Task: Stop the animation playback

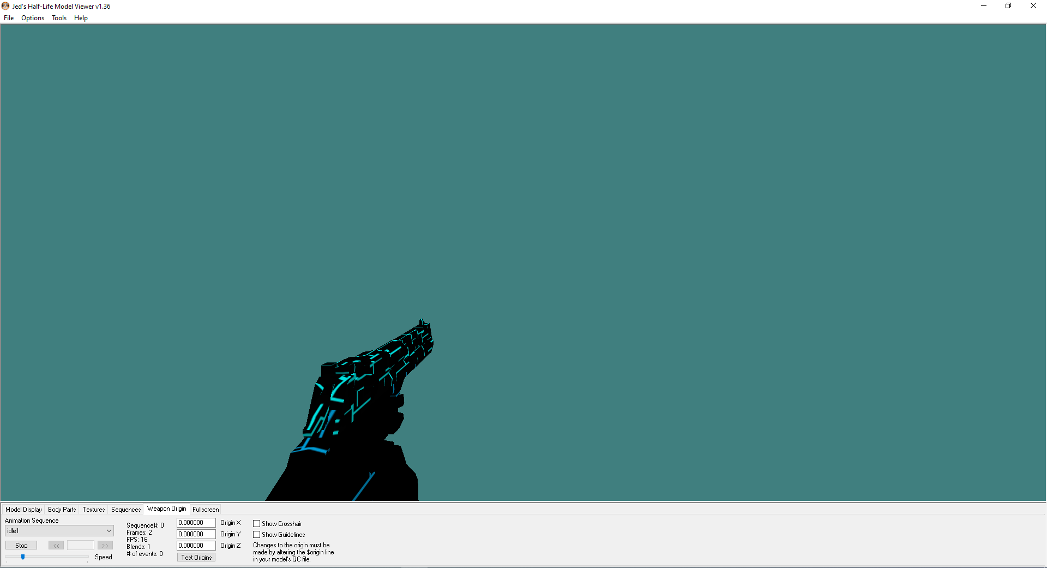Action: point(21,546)
